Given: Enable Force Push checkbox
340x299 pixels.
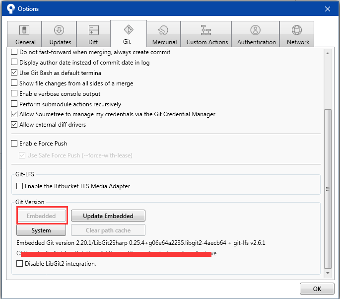Looking at the screenshot, I should (14, 143).
